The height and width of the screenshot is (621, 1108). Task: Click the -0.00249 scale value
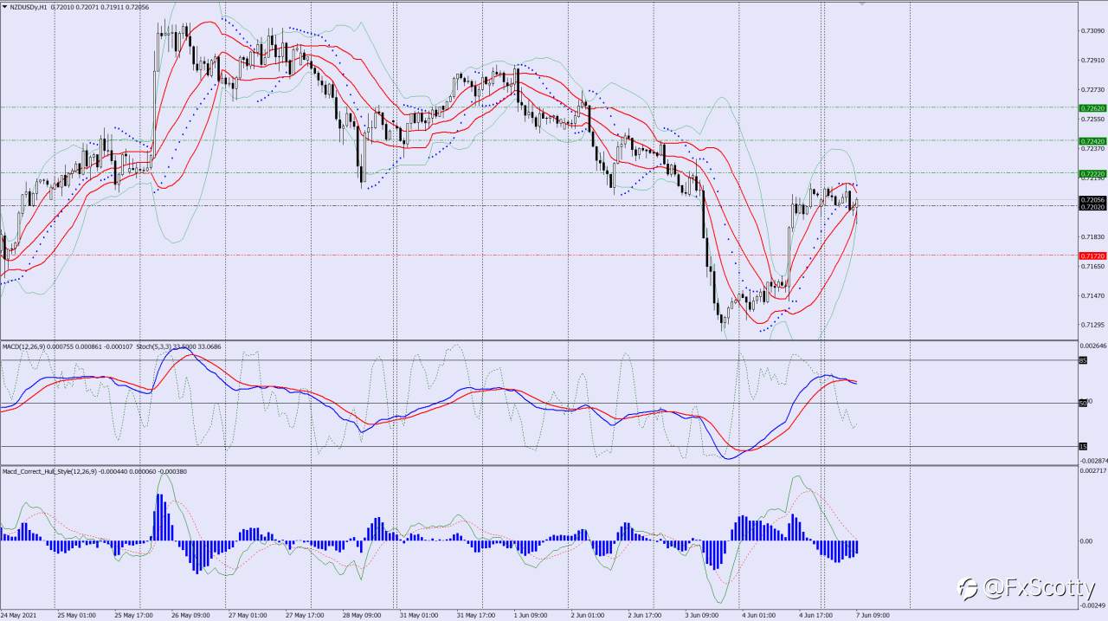coord(1092,605)
